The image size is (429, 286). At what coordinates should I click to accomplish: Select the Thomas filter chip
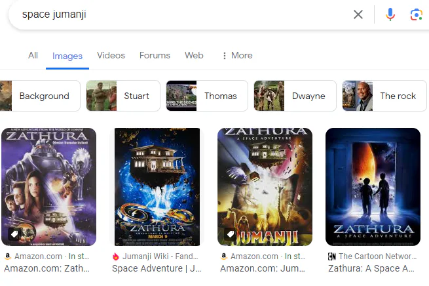click(207, 96)
